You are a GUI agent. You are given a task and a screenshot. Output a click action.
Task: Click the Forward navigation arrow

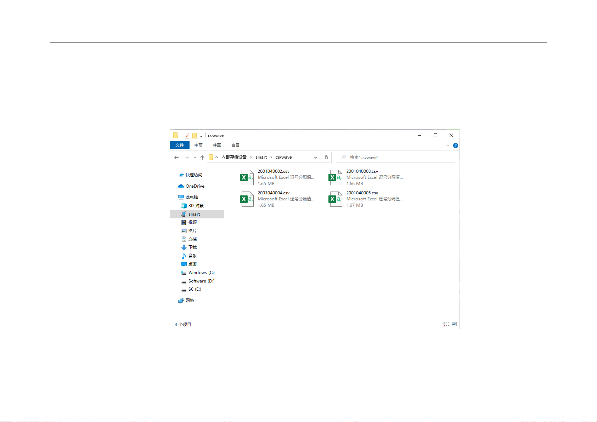(x=187, y=158)
